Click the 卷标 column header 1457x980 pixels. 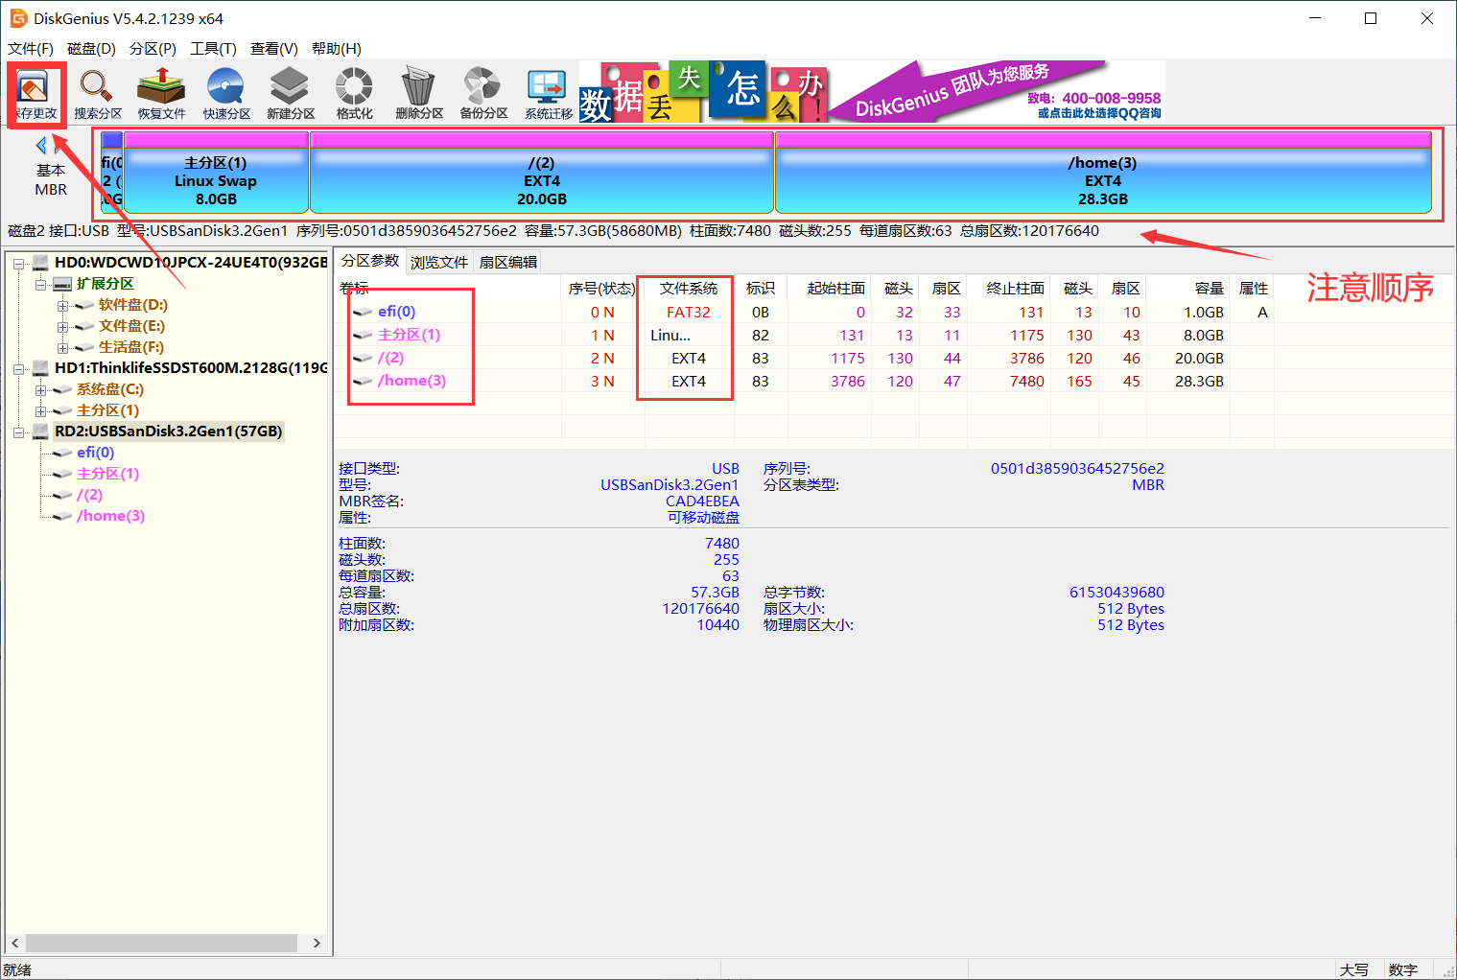[448, 288]
